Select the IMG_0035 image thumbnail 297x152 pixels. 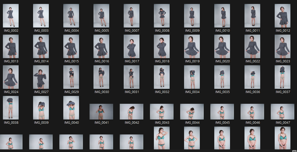[x=222, y=77]
